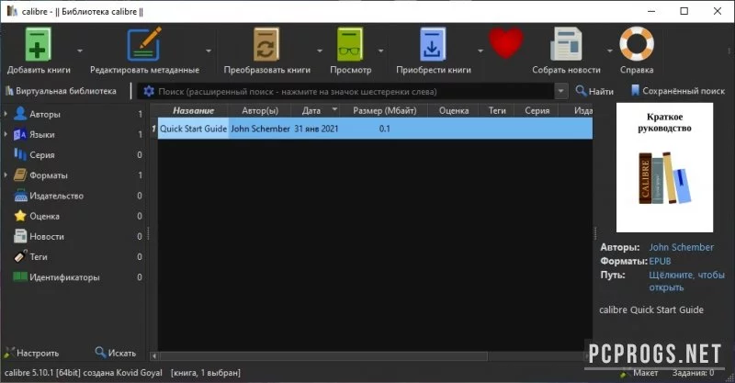The image size is (735, 383).
Task: Click the book list horizontal scrollbar
Action: pyautogui.click(x=323, y=356)
